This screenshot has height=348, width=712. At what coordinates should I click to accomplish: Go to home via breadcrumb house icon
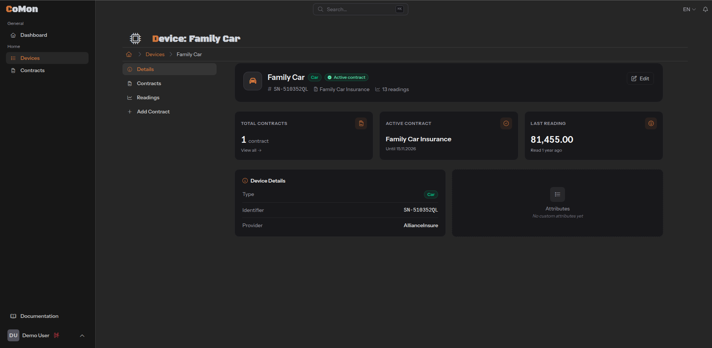(129, 54)
